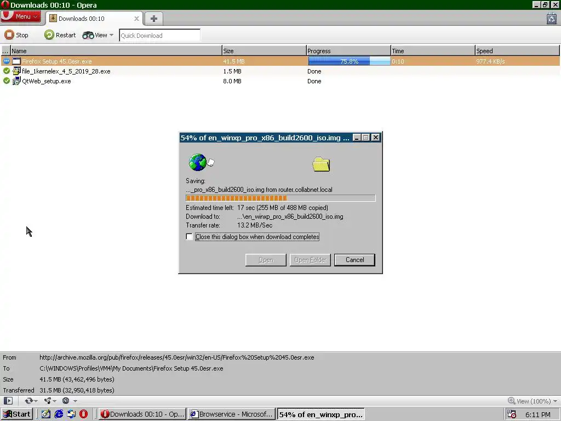Open the Windows Start menu
This screenshot has height=421, width=561.
[x=17, y=414]
